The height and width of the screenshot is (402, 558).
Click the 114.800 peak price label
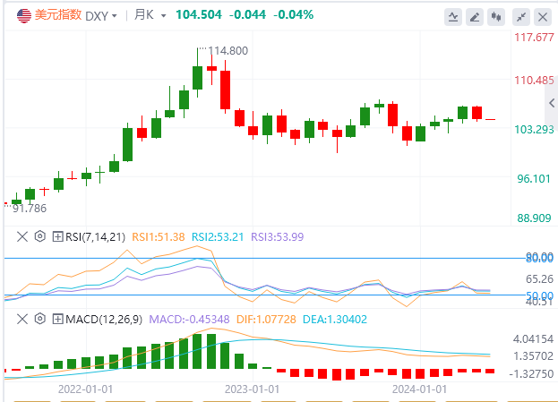(227, 51)
